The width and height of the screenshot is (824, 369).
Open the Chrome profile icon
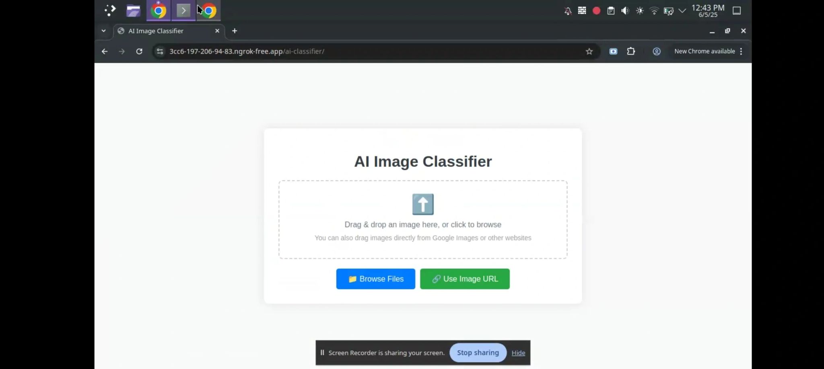click(x=656, y=51)
